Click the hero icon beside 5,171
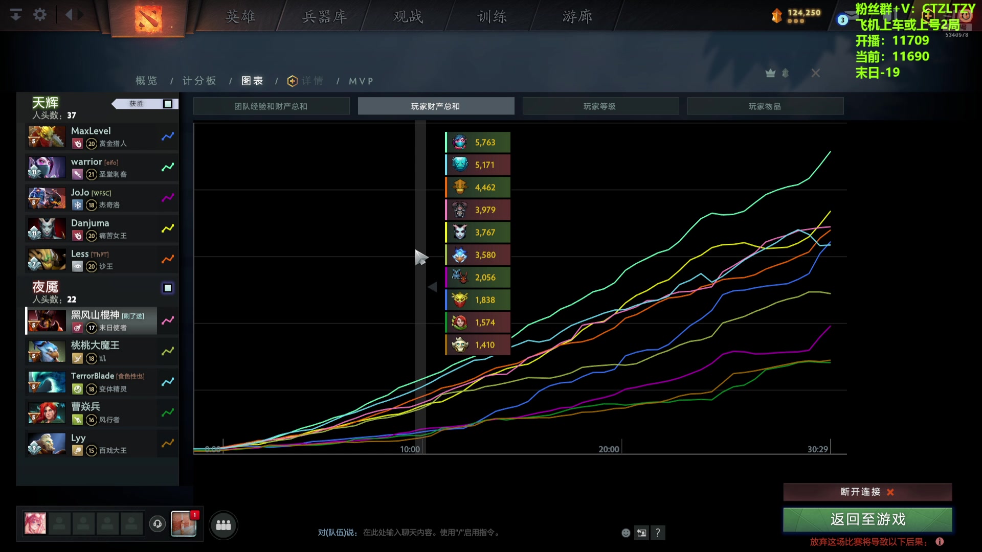Viewport: 982px width, 552px height. (460, 165)
